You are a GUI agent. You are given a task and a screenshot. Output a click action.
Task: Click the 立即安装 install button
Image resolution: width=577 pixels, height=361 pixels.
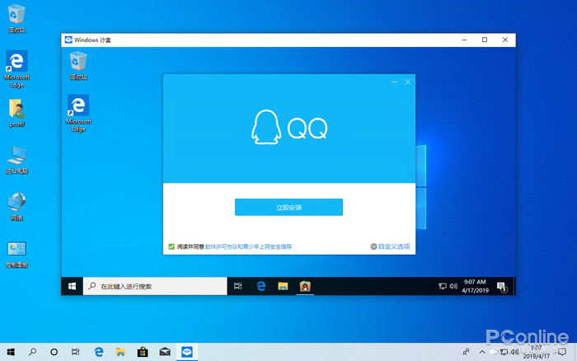click(x=288, y=208)
